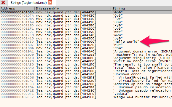This screenshot has height=107, width=172.
Task: Click address 0000000000401A40
Action: (17, 68)
